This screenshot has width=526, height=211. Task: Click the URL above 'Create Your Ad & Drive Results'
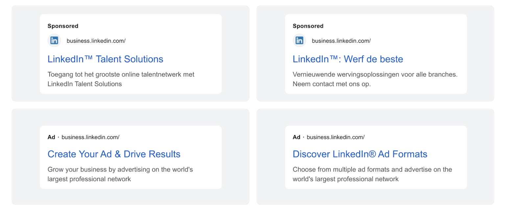(90, 137)
